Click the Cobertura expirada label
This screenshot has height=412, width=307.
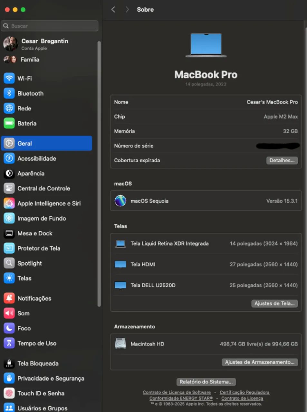click(x=137, y=160)
